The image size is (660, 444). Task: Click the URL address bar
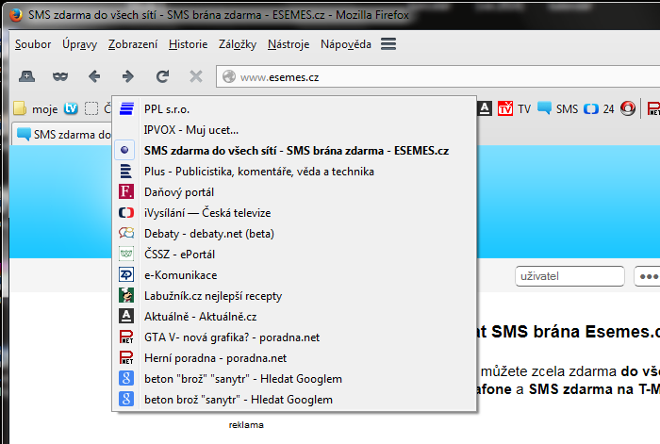coord(437,76)
